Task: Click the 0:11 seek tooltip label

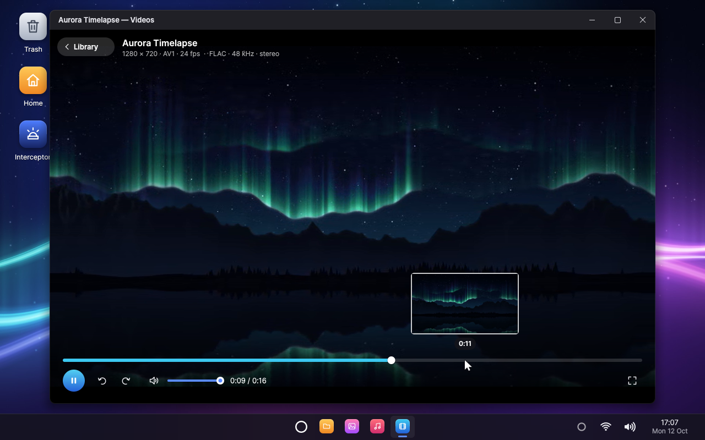Action: (x=465, y=344)
